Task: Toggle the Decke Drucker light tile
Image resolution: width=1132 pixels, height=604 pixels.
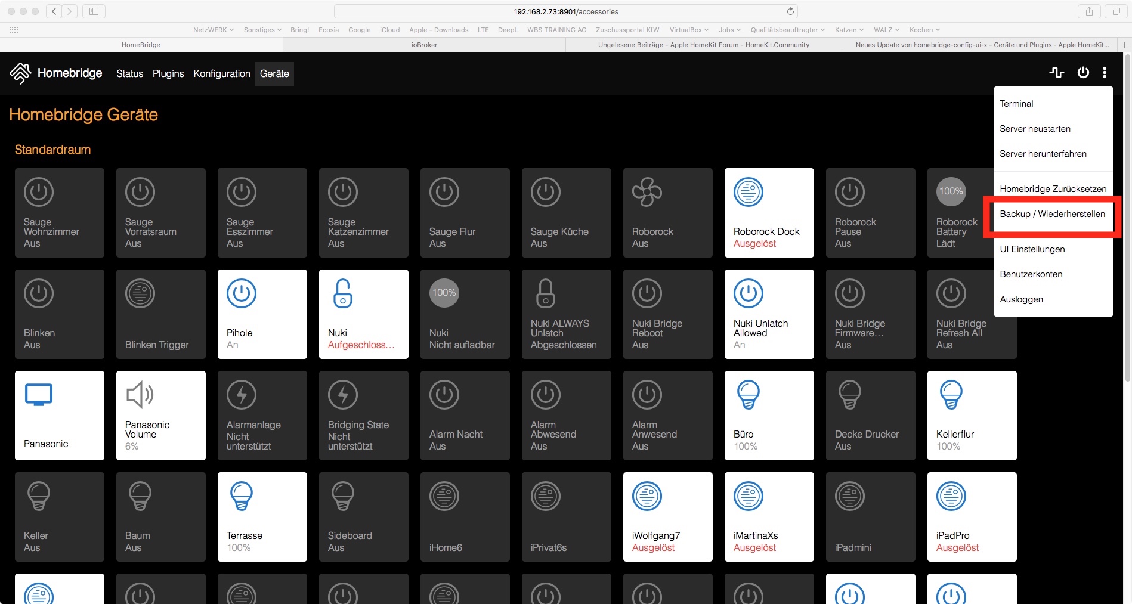Action: (x=871, y=416)
